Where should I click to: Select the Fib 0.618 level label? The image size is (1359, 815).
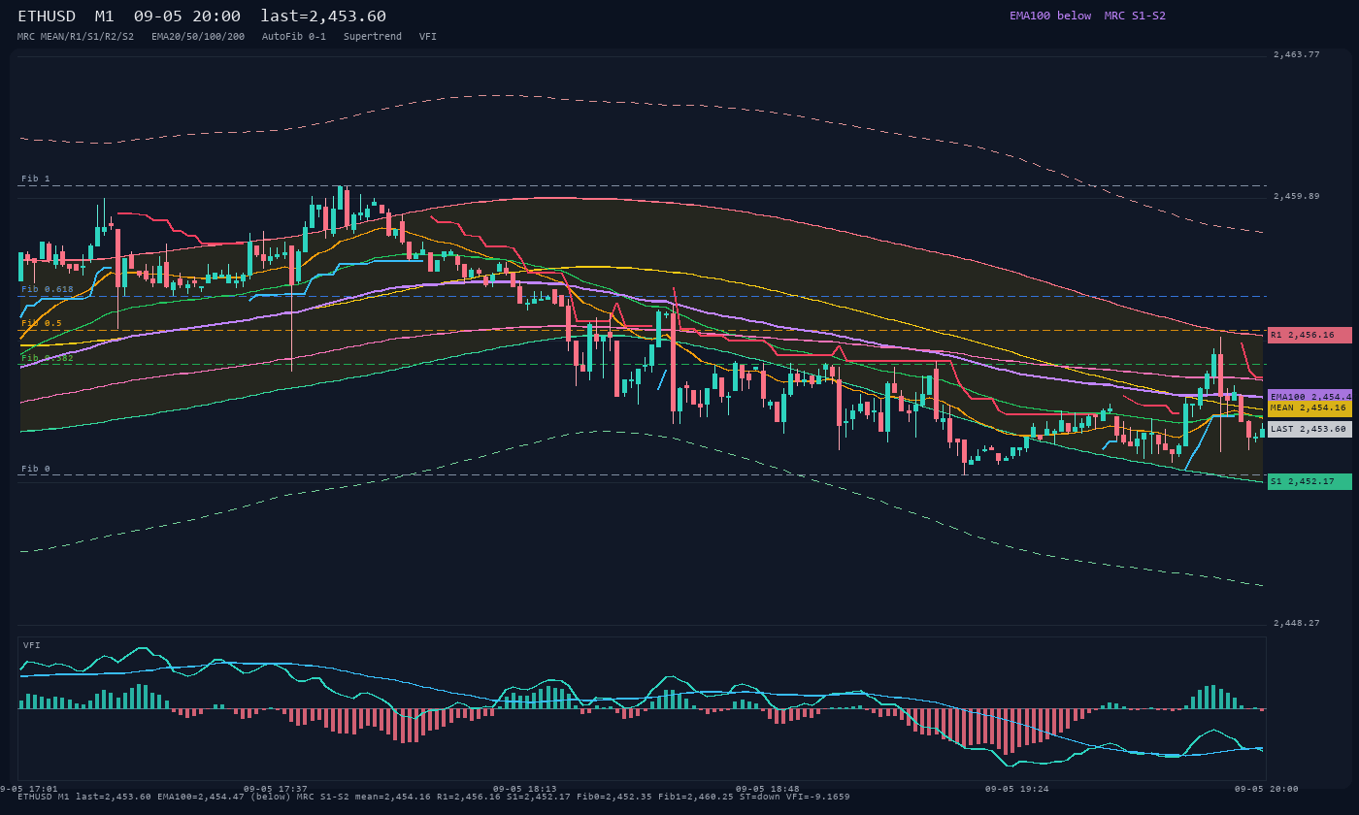pyautogui.click(x=48, y=289)
